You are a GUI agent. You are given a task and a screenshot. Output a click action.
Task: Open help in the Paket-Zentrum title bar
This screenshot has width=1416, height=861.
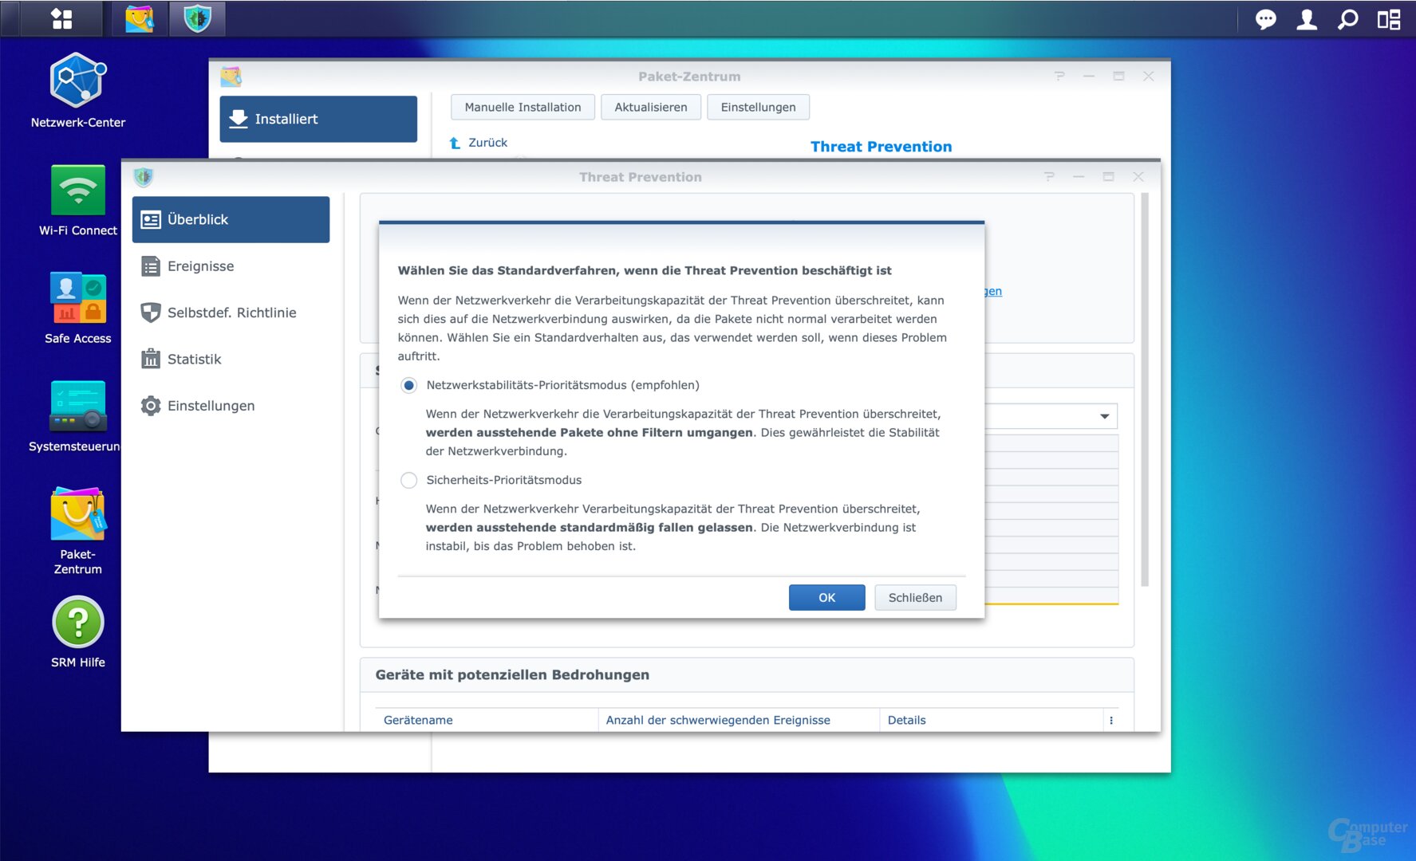tap(1059, 77)
